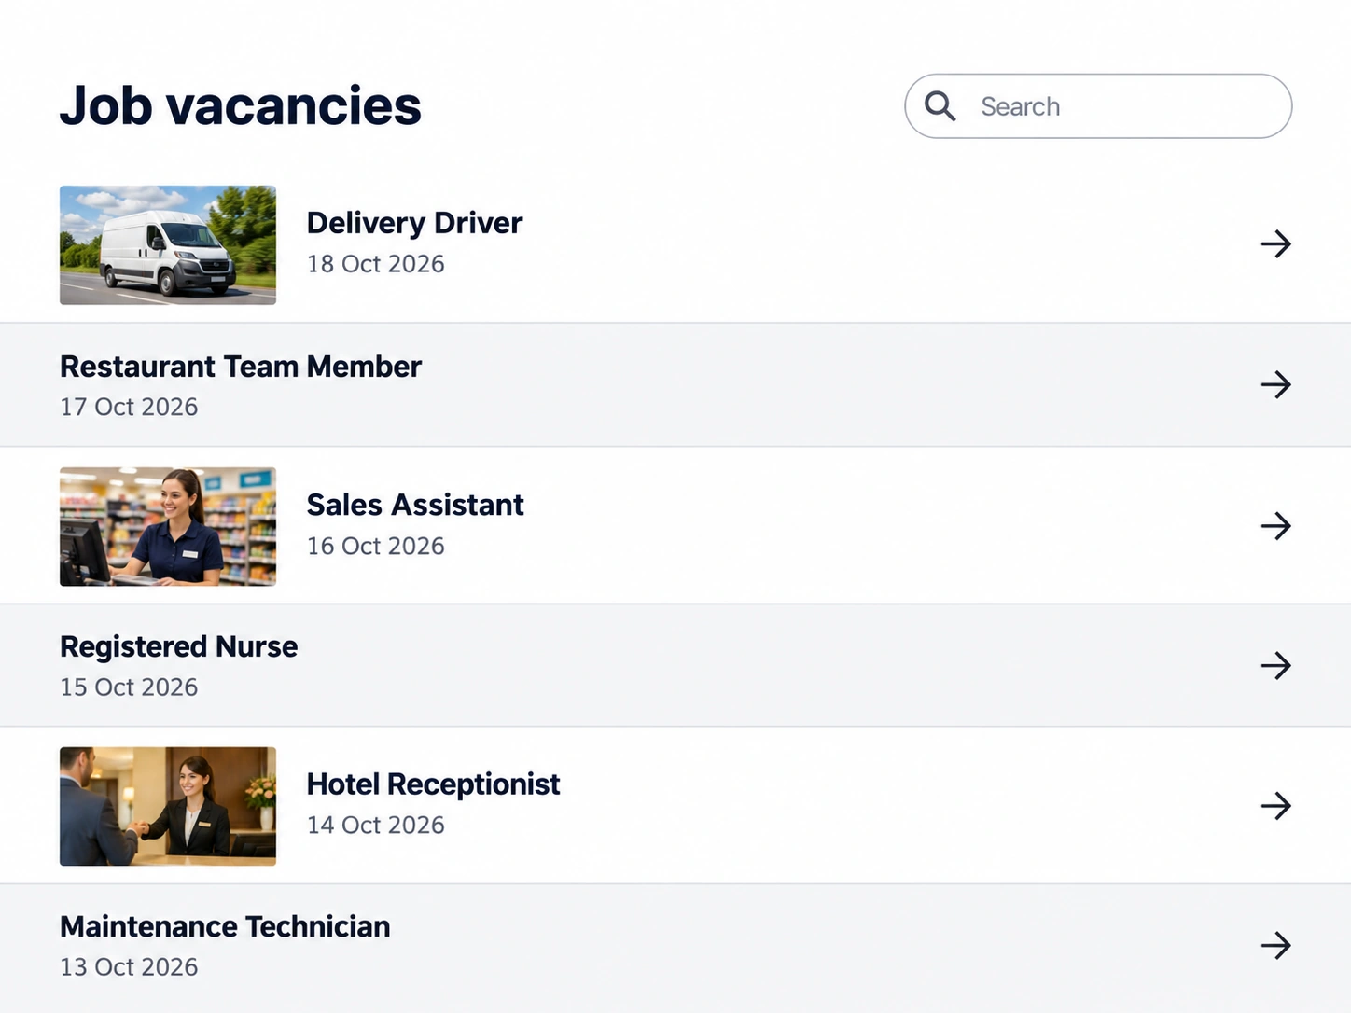Click the magnifier icon in search box
This screenshot has height=1013, width=1351.
(x=940, y=106)
